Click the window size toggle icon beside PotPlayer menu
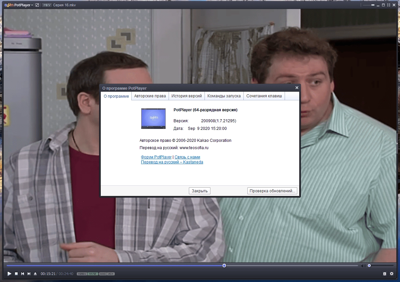Image resolution: width=400 pixels, height=282 pixels. click(37, 5)
